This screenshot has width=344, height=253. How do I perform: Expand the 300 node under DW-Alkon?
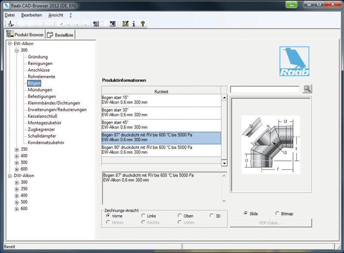click(17, 183)
